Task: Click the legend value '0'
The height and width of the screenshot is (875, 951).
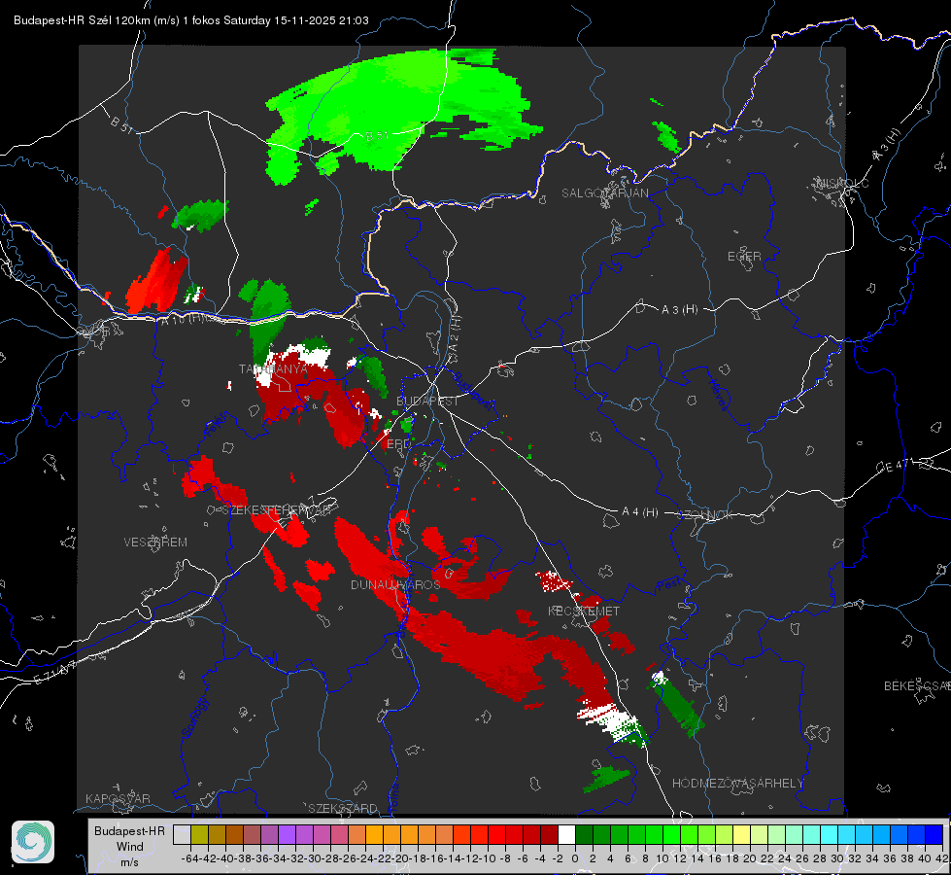Action: (x=575, y=858)
